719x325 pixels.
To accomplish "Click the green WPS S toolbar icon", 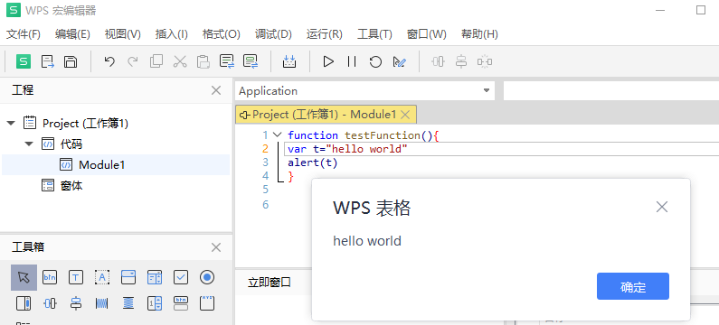I will (x=24, y=61).
